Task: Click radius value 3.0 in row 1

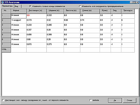Action: [105, 16]
